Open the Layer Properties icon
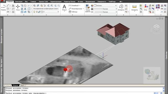168x94 pixels. tap(34, 5)
